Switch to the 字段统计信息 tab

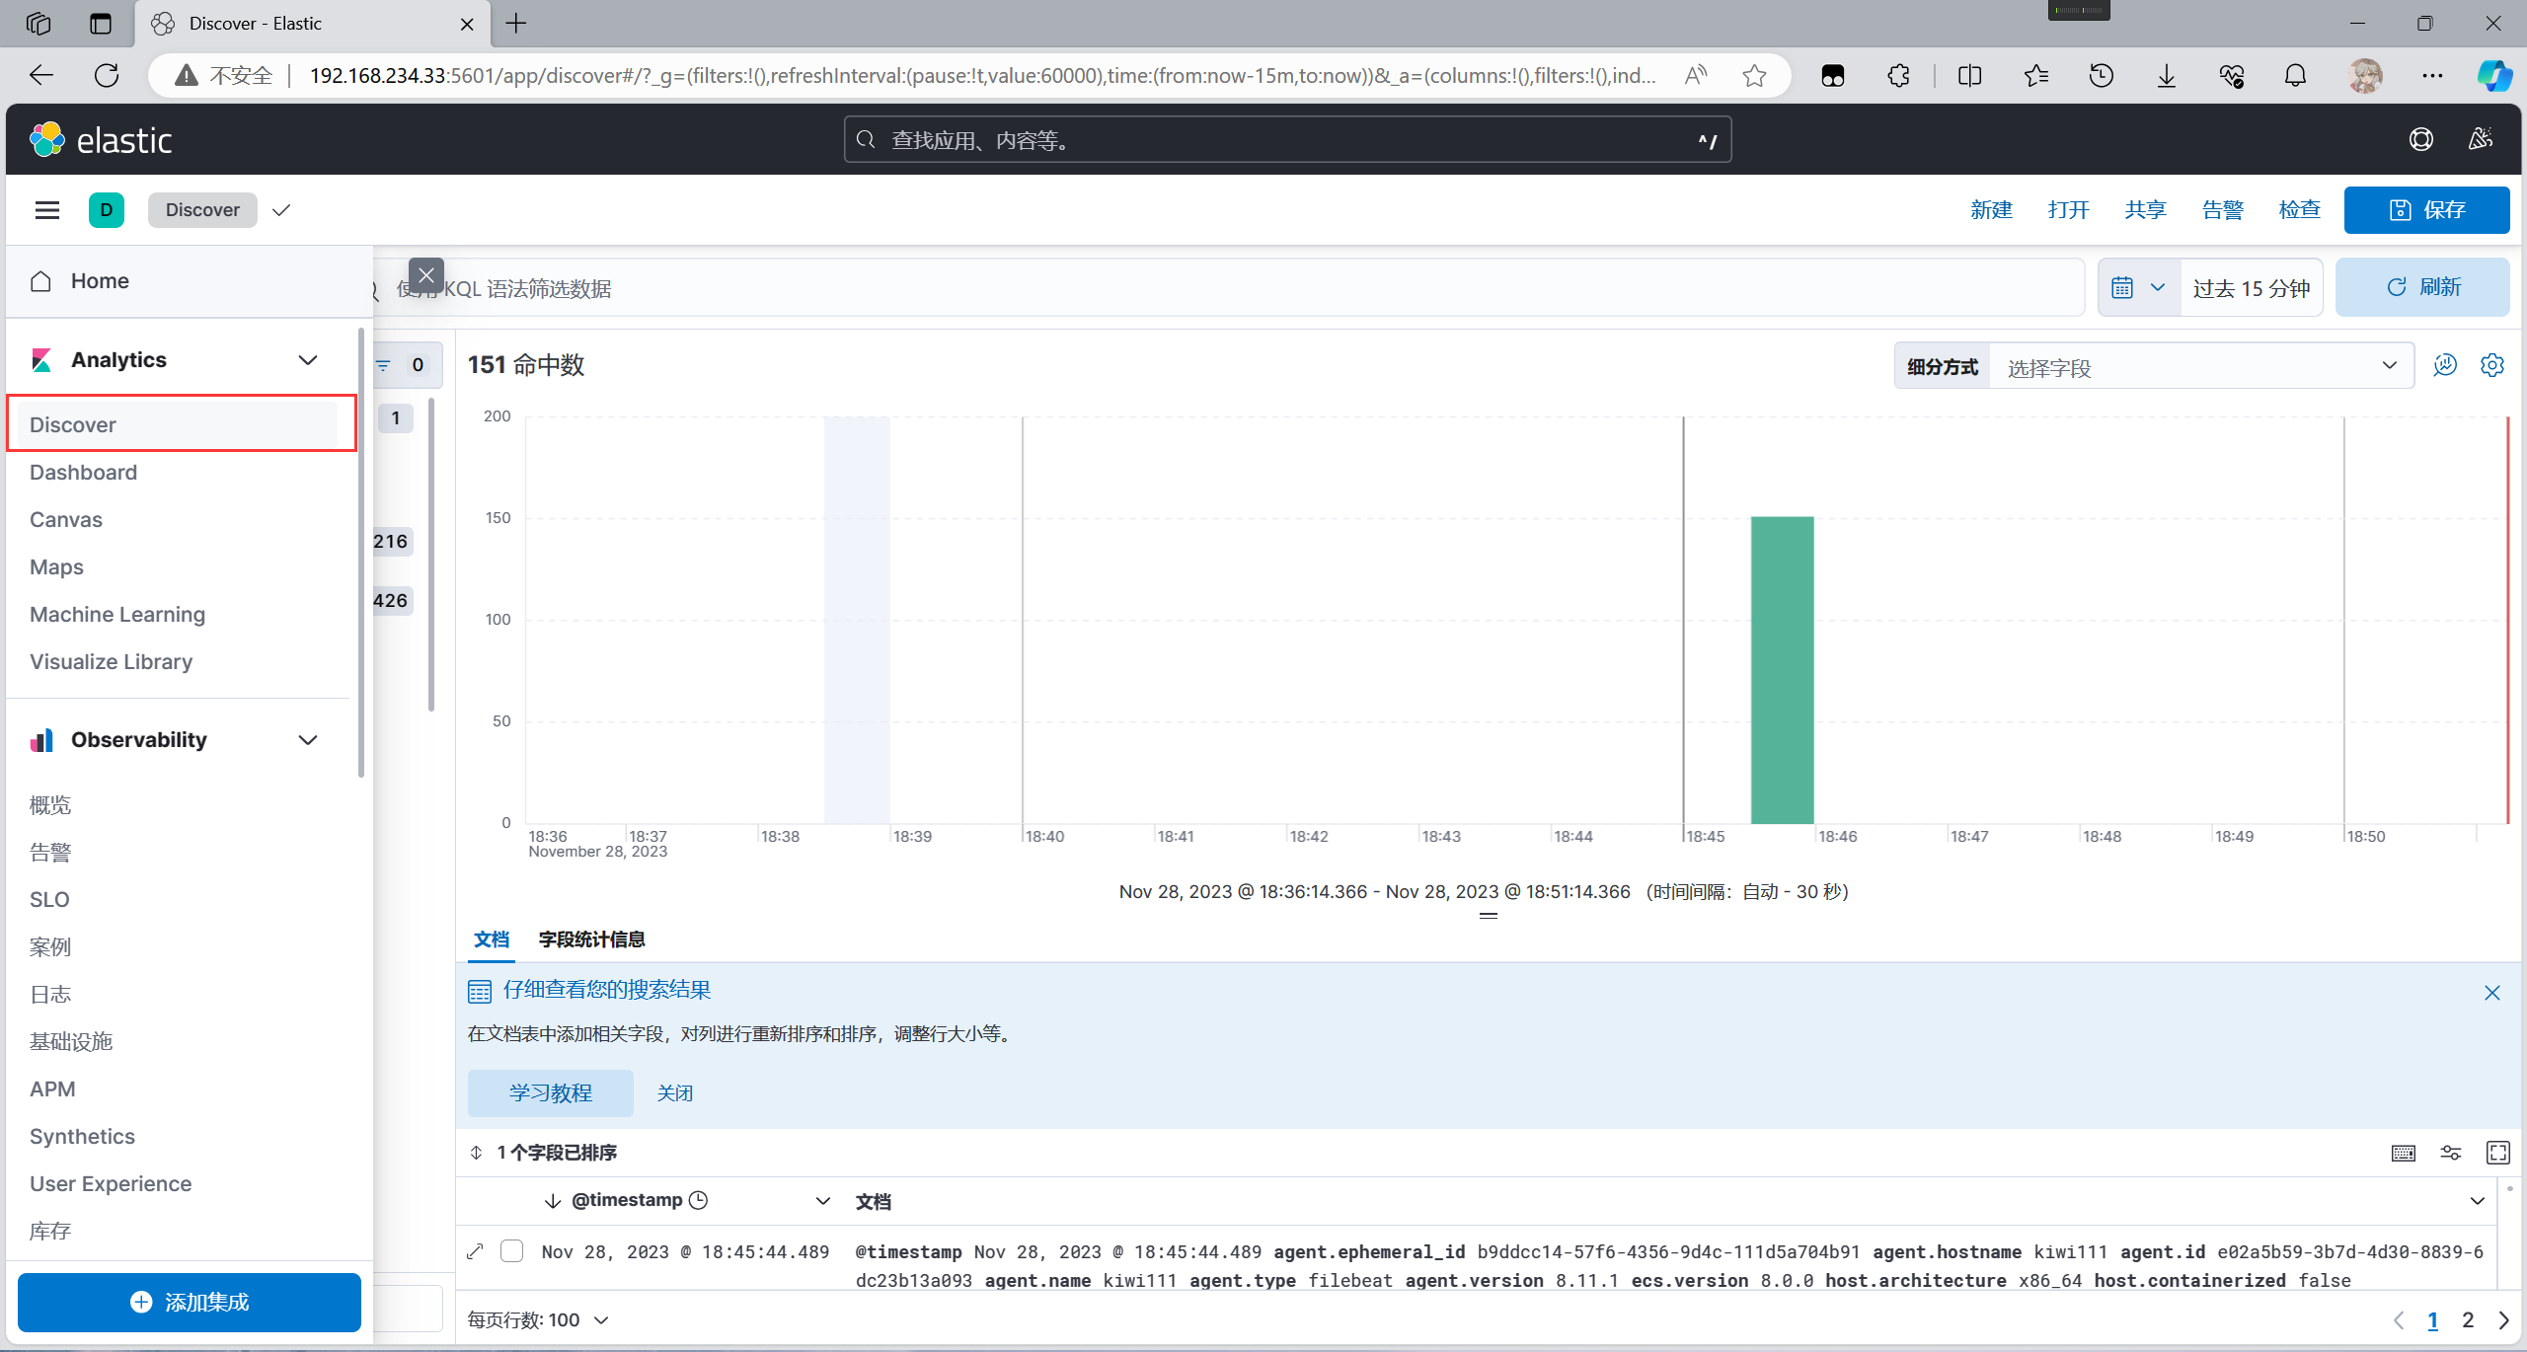(591, 939)
